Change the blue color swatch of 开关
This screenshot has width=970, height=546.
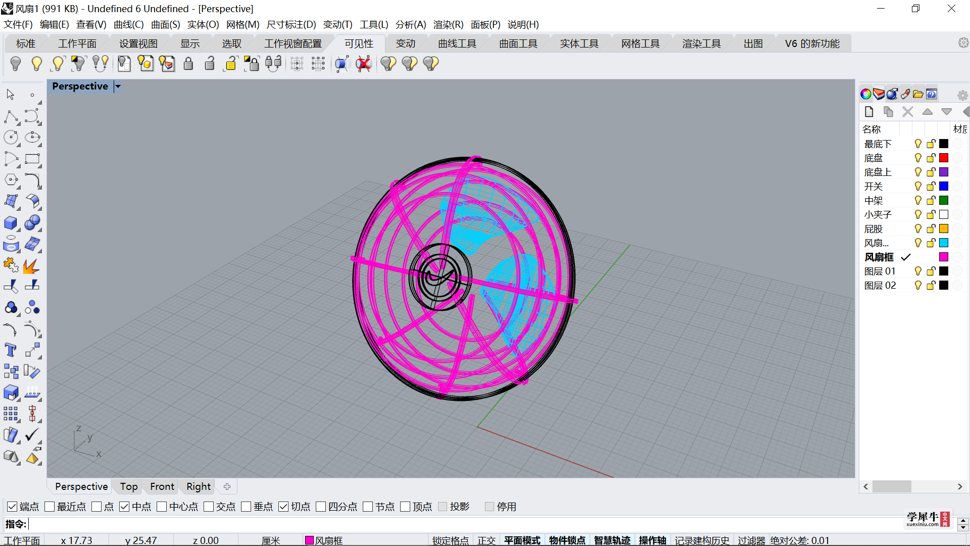tap(944, 187)
